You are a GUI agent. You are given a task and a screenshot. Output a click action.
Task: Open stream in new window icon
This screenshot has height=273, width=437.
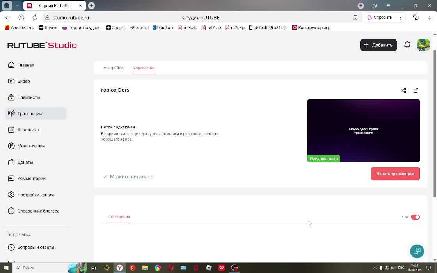click(416, 90)
